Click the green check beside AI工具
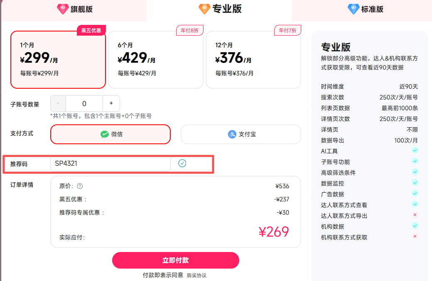The image size is (432, 281). (x=415, y=150)
